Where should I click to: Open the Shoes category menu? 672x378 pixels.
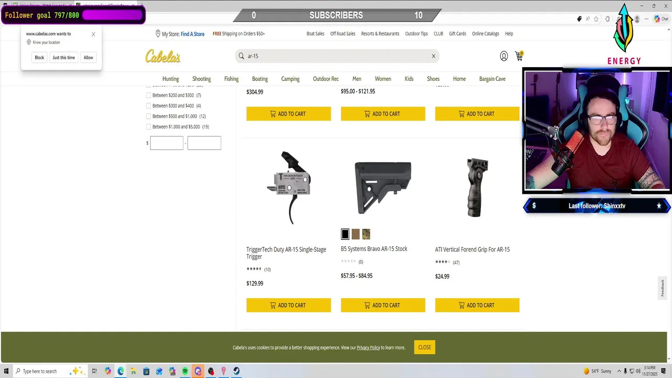433,79
